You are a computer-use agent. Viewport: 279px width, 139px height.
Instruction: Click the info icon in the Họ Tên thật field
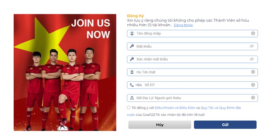click(x=253, y=72)
